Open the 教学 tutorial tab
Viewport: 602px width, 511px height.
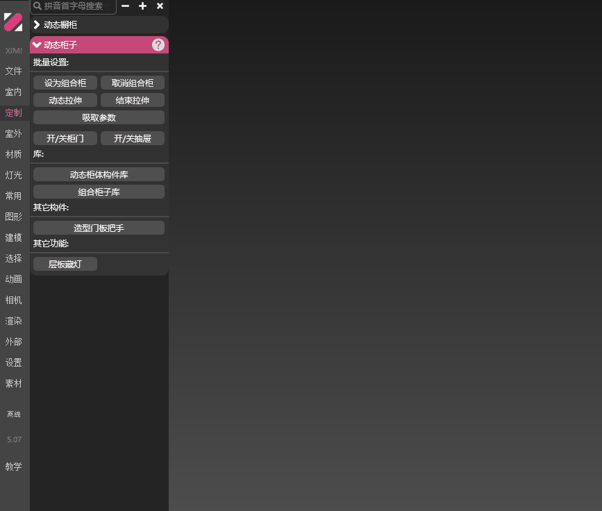click(x=14, y=466)
